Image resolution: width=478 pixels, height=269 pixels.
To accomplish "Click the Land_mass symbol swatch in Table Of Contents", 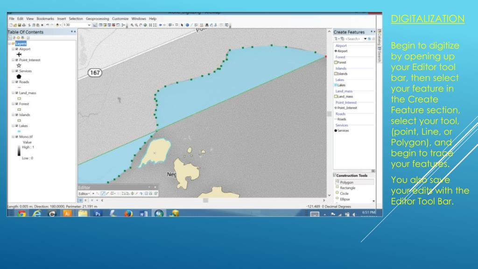I will 19,99.
